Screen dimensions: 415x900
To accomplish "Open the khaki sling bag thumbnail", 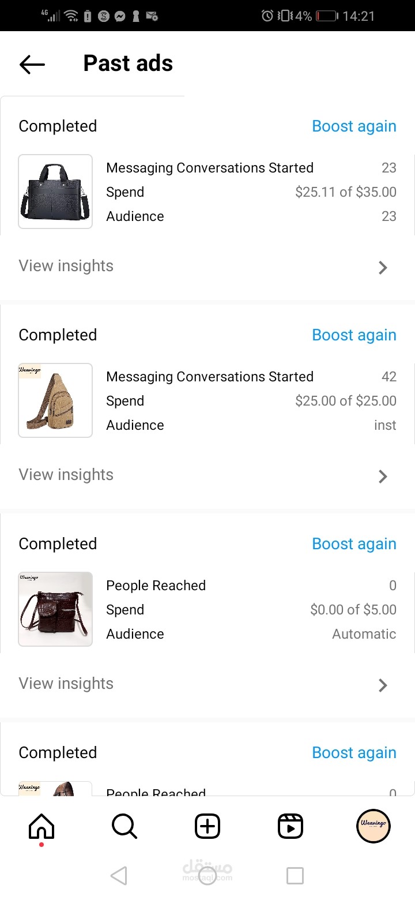I will coord(55,400).
